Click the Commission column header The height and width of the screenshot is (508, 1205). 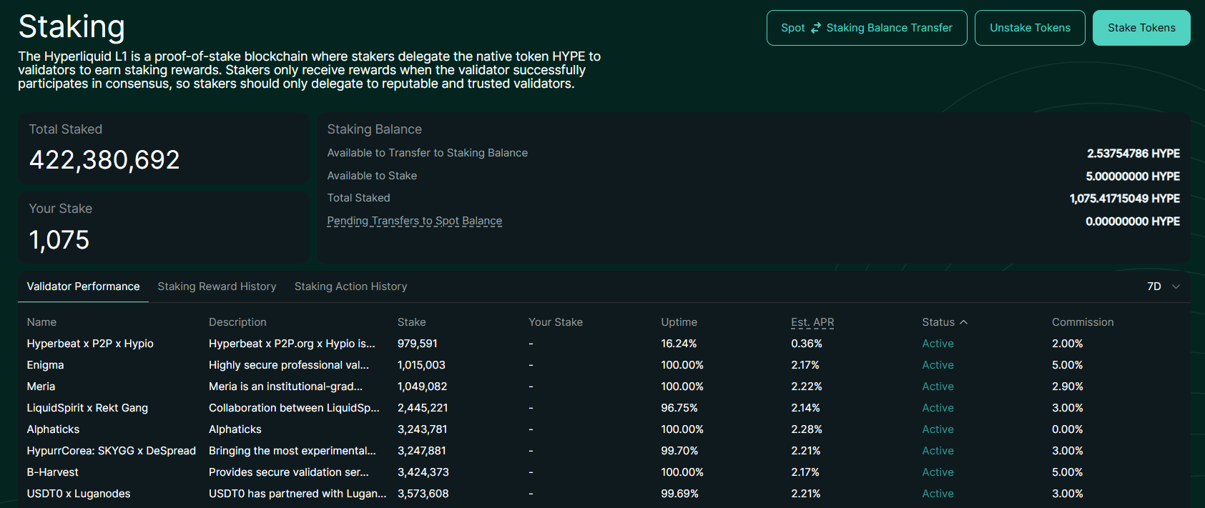1083,322
